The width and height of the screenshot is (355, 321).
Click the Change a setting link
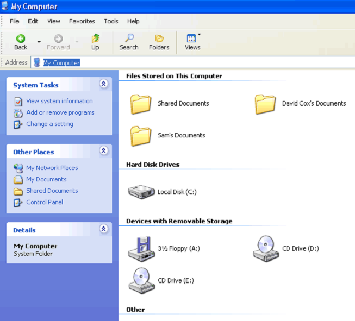click(50, 124)
